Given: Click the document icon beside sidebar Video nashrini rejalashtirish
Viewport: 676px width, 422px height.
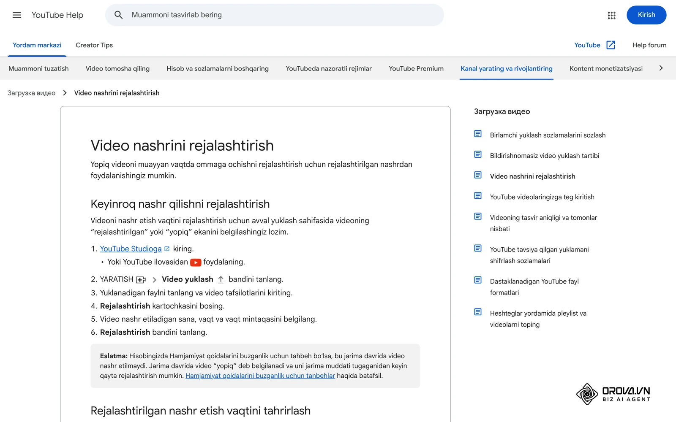Looking at the screenshot, I should [x=478, y=175].
